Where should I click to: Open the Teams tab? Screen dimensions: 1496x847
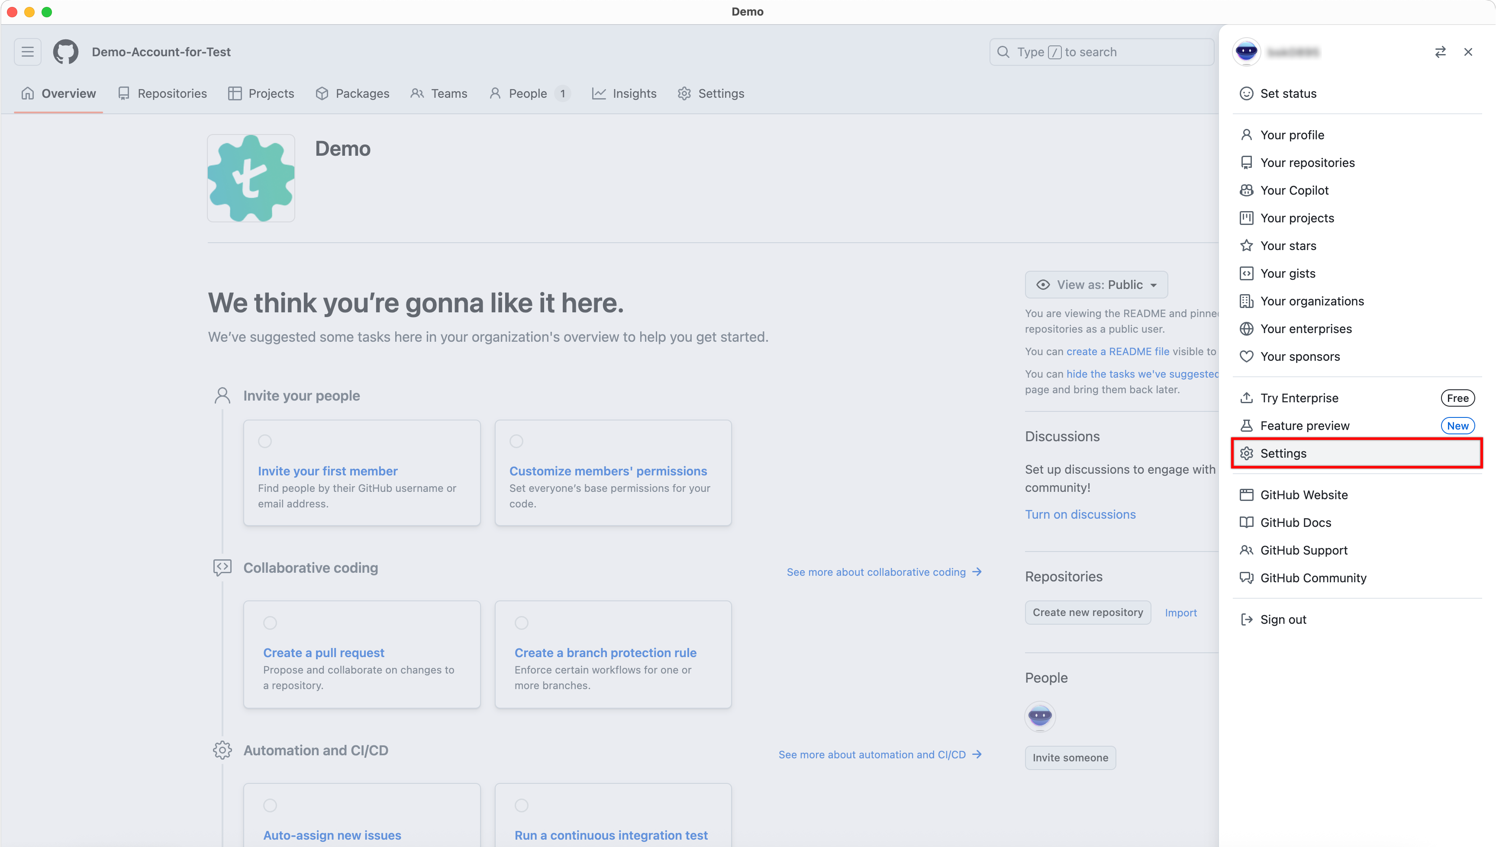click(448, 93)
